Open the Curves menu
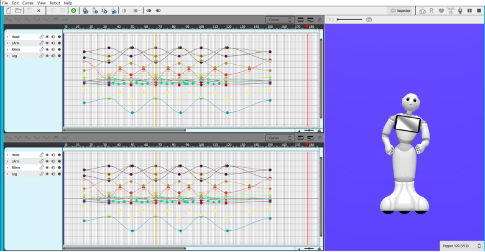 (x=28, y=3)
